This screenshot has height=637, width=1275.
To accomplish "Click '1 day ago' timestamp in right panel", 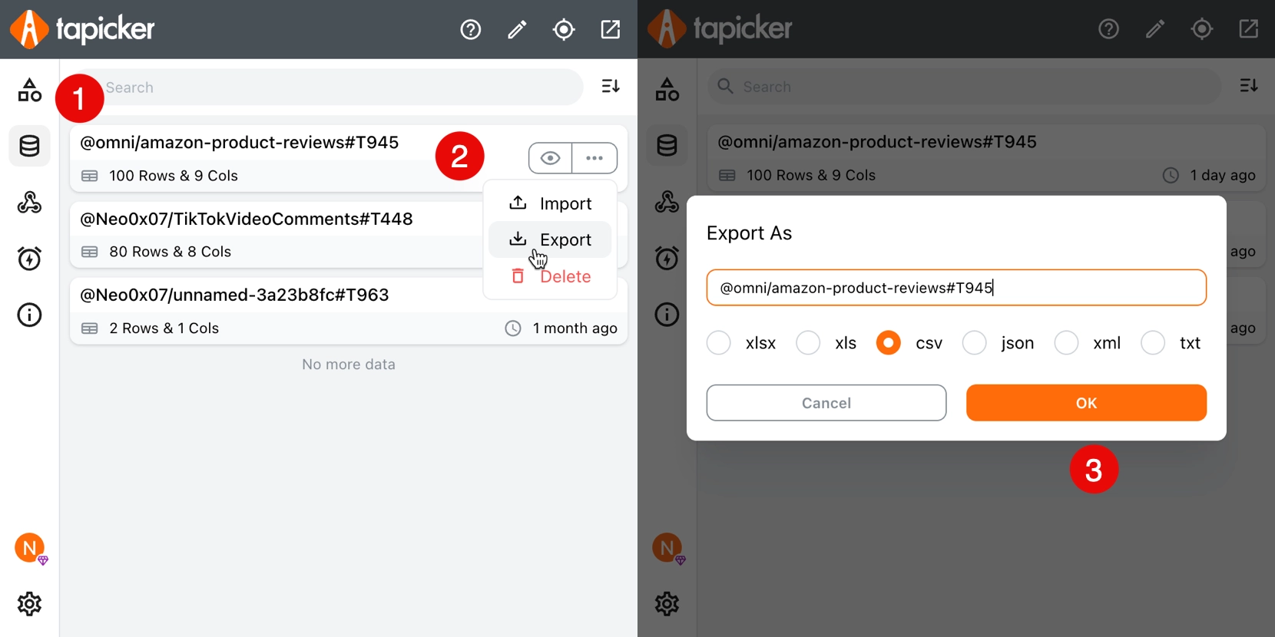I will pyautogui.click(x=1223, y=176).
